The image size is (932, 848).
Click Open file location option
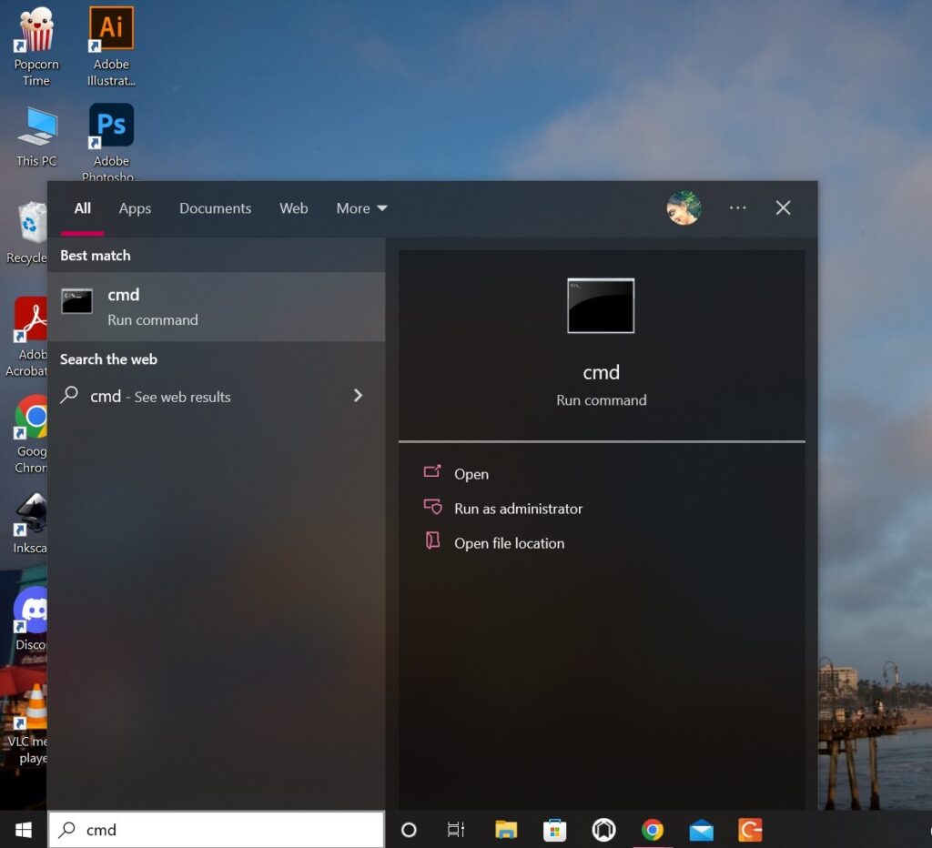(509, 543)
